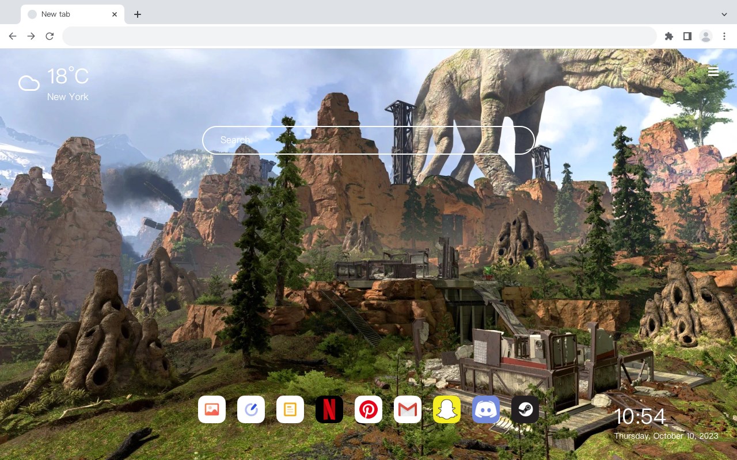Click the 18°C temperature reading

coord(68,76)
